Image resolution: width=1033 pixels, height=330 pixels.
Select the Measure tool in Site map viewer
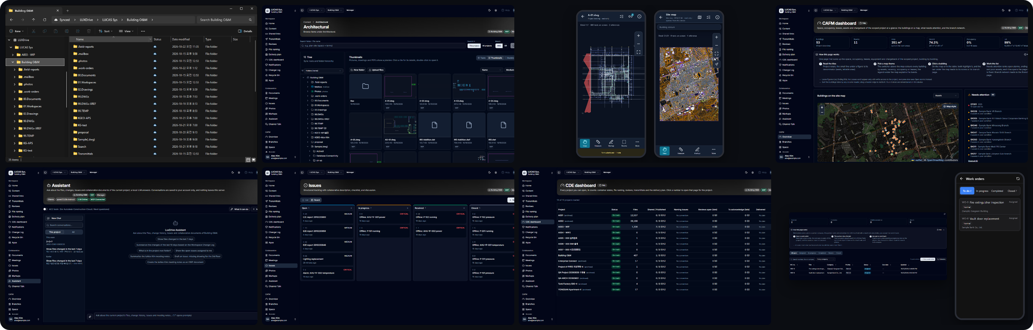681,151
